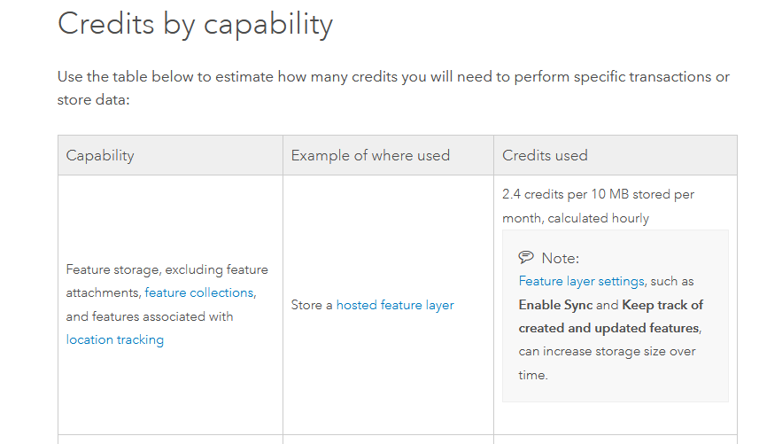Click the Capability column header
This screenshot has width=759, height=444.
coord(100,155)
